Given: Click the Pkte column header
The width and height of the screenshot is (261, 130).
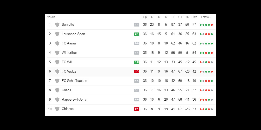Looking at the screenshot, I should click(194, 17).
